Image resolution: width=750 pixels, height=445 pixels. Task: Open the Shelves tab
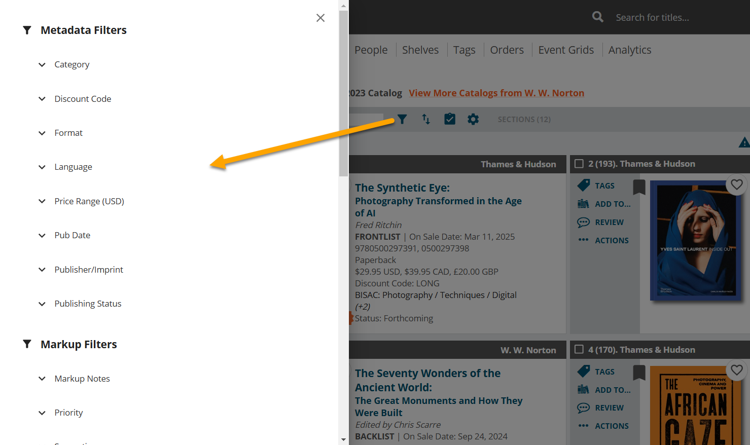tap(420, 50)
